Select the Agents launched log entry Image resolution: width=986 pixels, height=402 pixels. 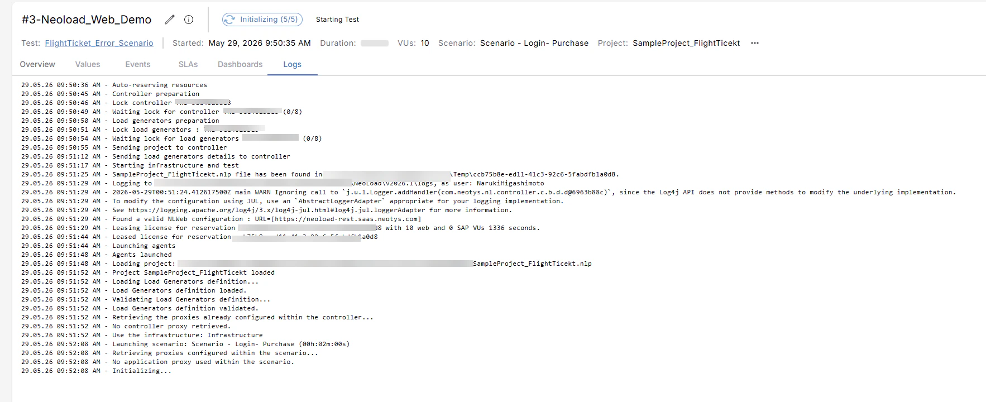(97, 255)
